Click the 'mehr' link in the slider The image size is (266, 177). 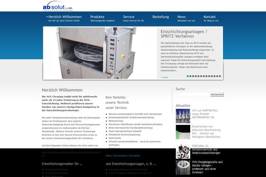[164, 77]
